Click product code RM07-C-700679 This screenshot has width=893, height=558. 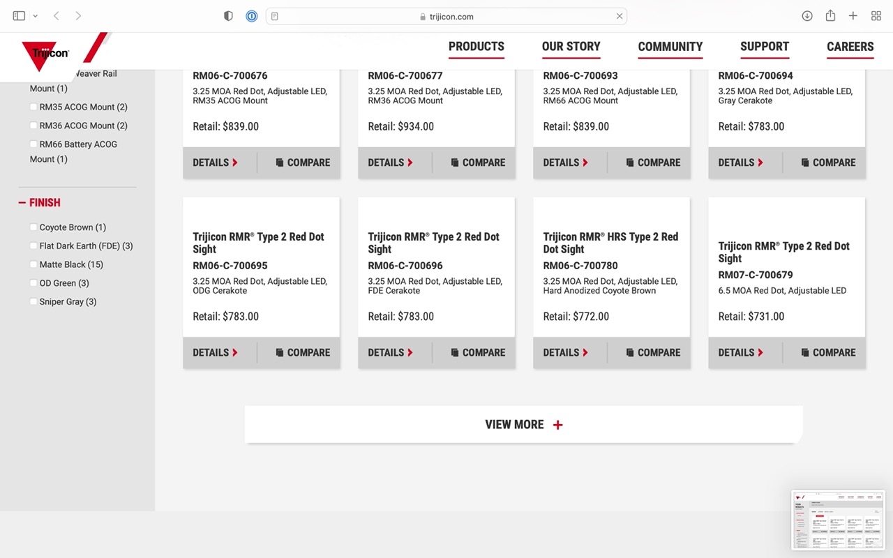tap(756, 275)
